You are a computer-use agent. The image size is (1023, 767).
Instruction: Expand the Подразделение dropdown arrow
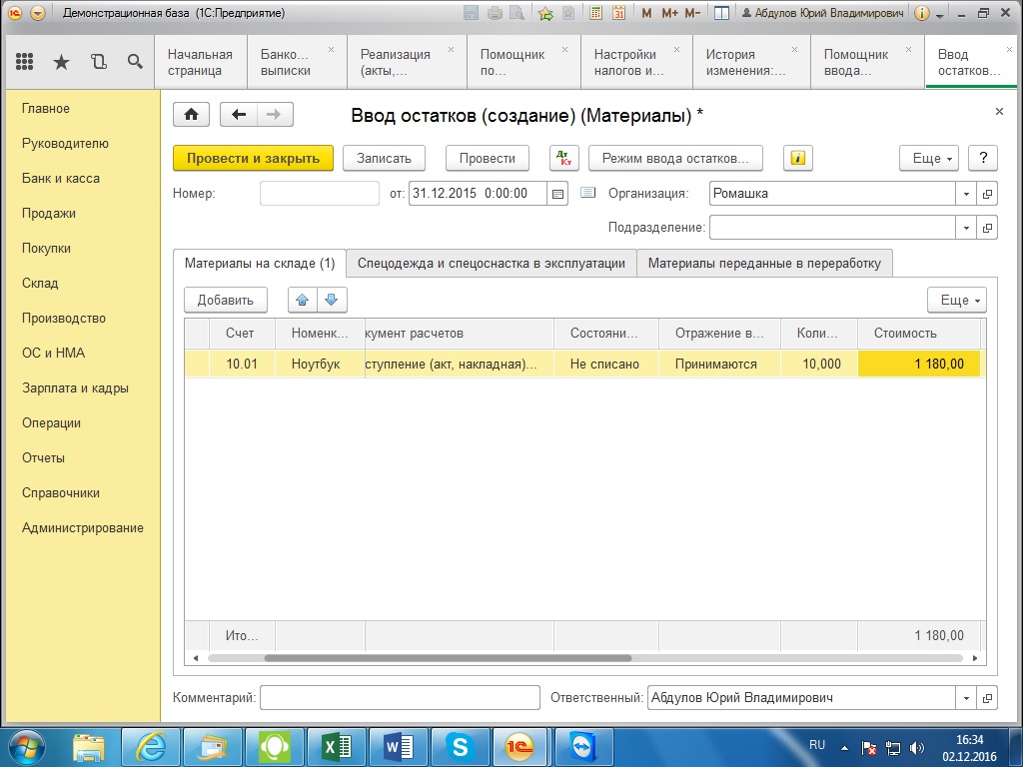[x=966, y=228]
